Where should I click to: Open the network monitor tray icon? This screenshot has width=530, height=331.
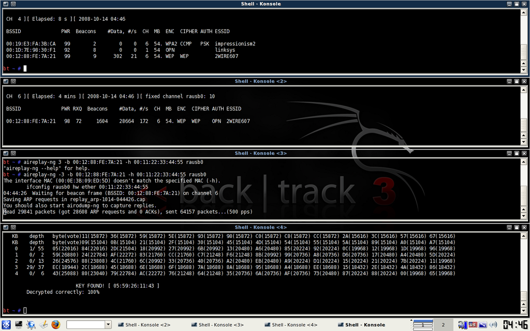click(462, 325)
